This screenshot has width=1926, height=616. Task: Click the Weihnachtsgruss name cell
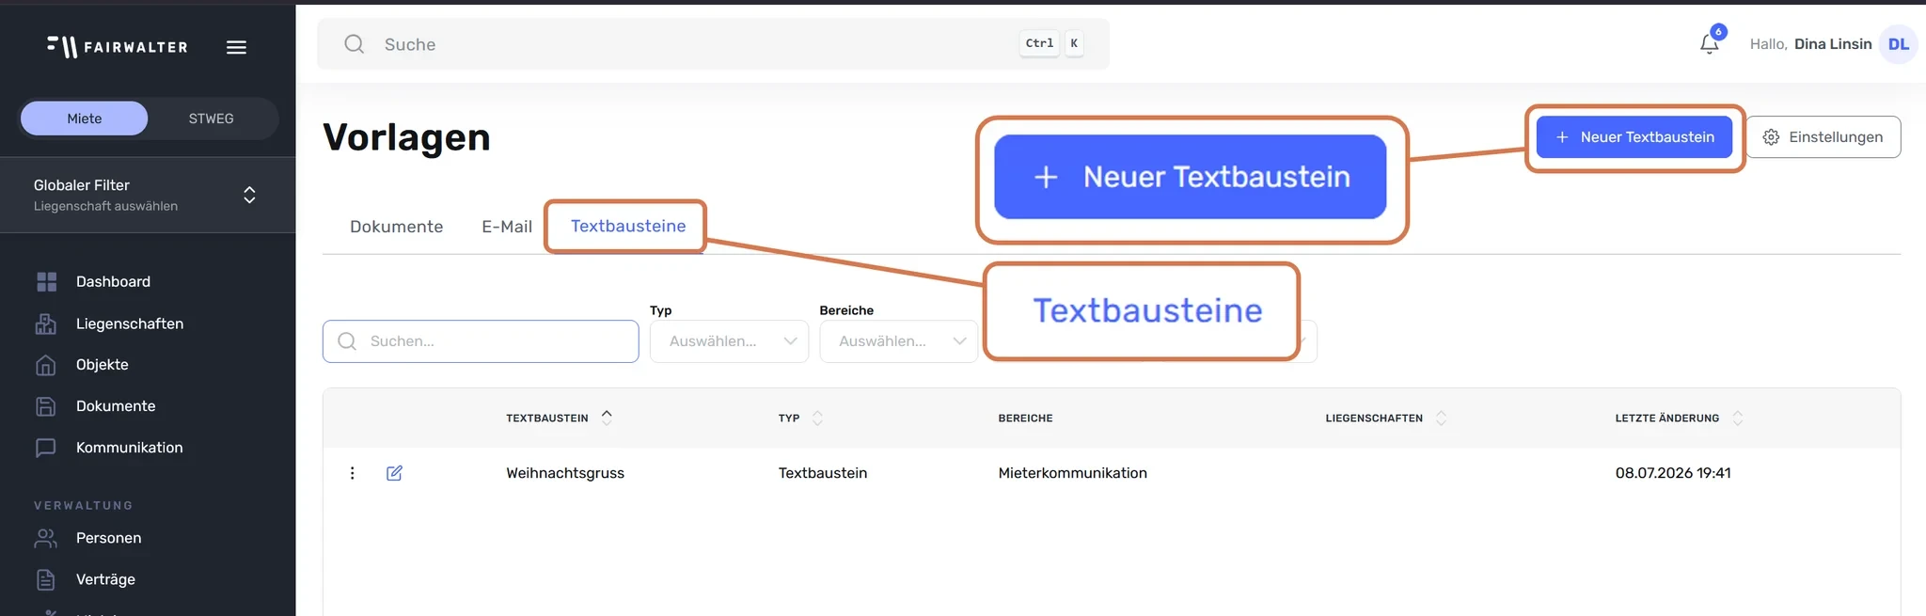pyautogui.click(x=565, y=473)
